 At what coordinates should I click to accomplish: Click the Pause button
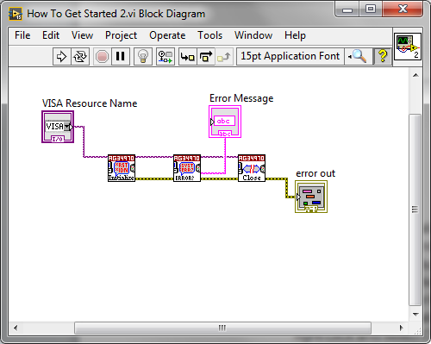[x=121, y=57]
